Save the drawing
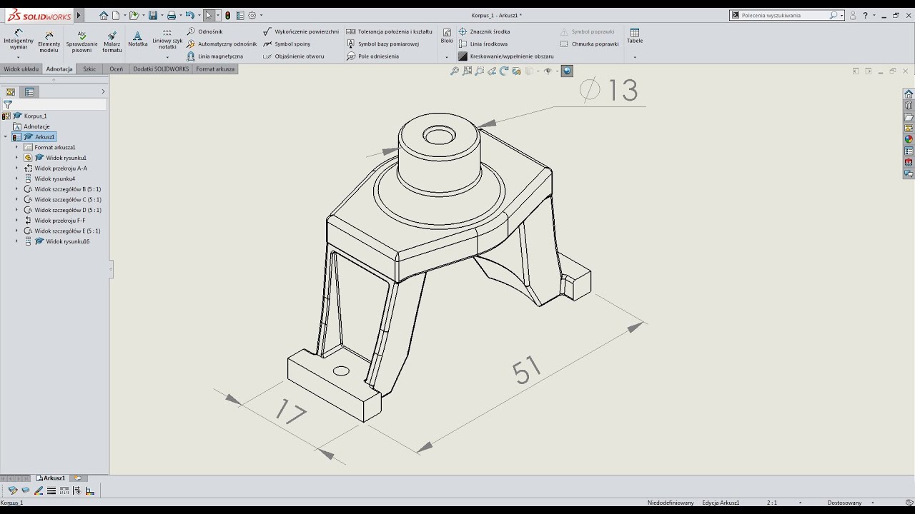915x514 pixels. [x=152, y=15]
